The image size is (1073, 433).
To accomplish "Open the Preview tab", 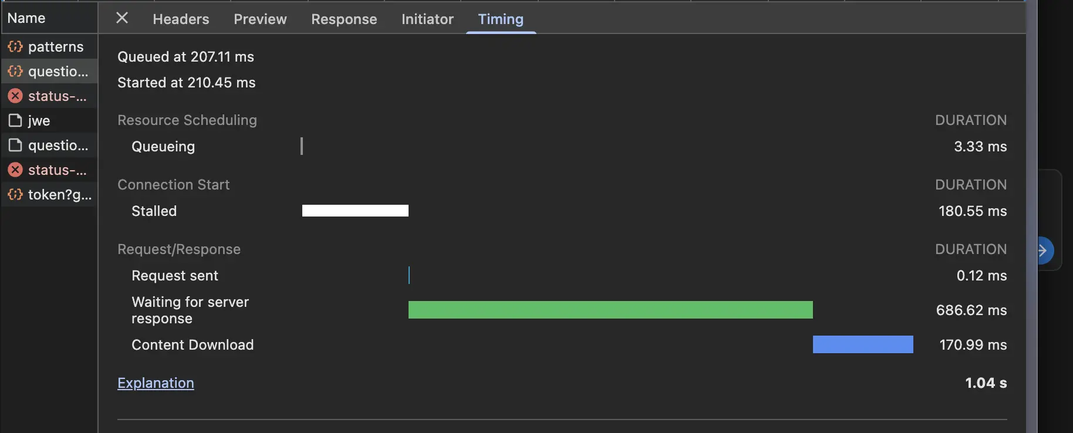I will tap(260, 19).
